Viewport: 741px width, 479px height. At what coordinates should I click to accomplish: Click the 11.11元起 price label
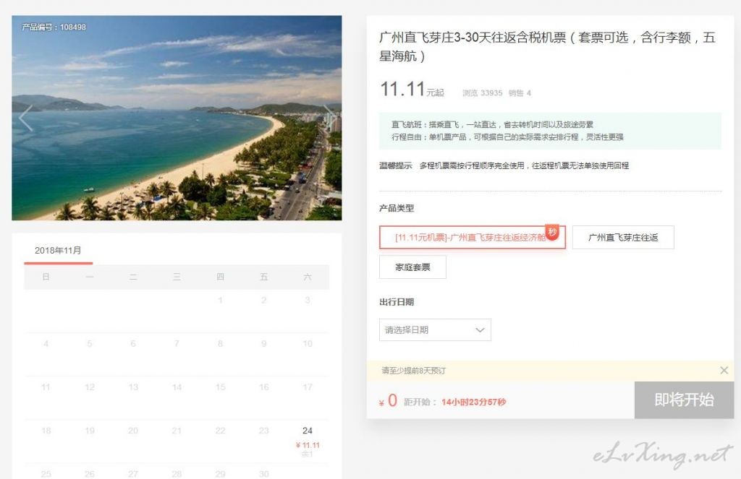[412, 90]
